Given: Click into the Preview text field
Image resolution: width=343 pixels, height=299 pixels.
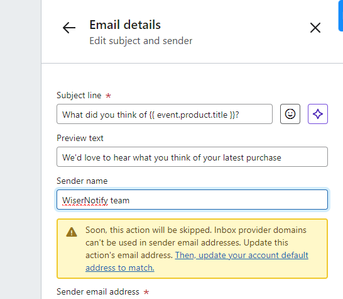Looking at the screenshot, I should pos(192,157).
